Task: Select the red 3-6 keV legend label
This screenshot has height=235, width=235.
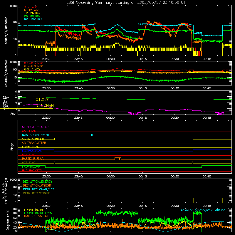Action: coord(31,7)
